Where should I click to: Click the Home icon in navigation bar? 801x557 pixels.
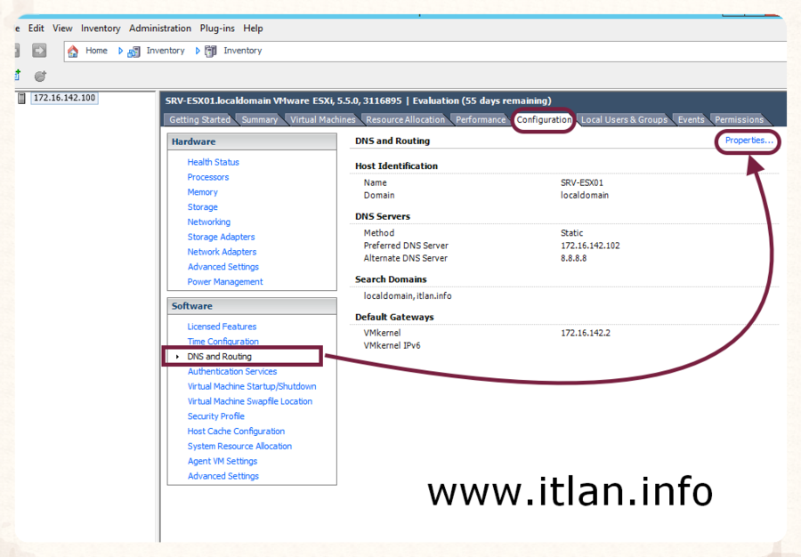point(74,52)
